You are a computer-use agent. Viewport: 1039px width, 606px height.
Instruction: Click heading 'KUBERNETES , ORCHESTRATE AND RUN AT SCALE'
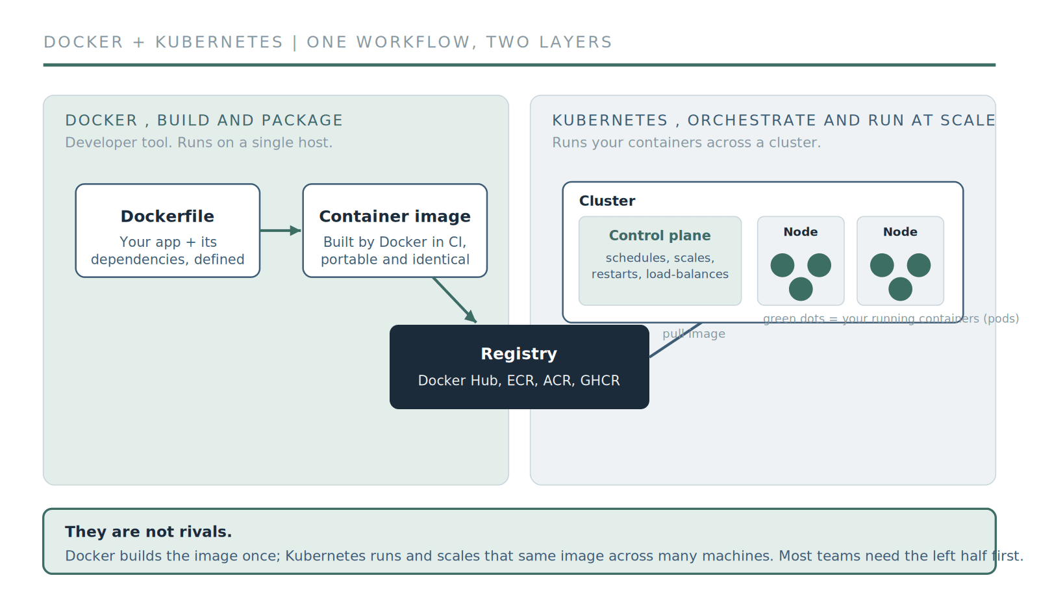point(773,120)
